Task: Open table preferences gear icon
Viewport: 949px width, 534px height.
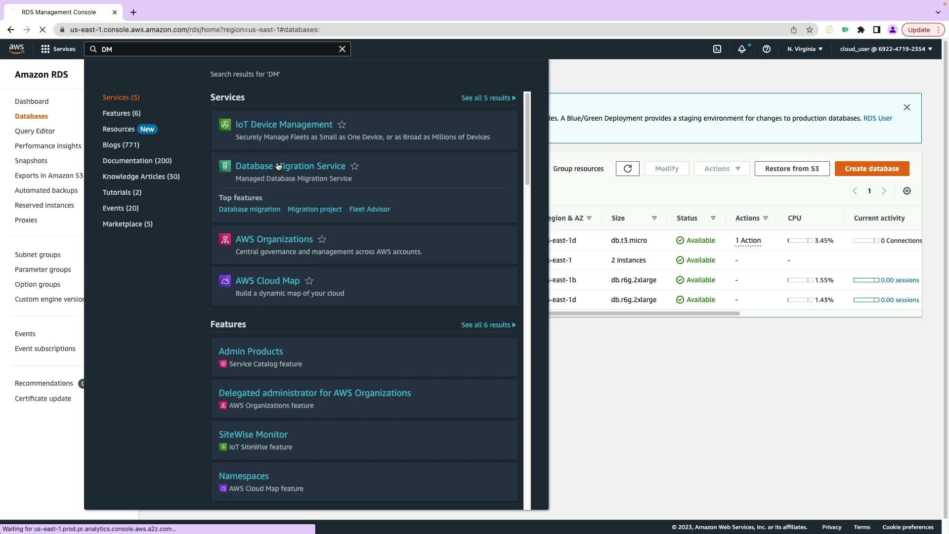Action: coord(907,191)
